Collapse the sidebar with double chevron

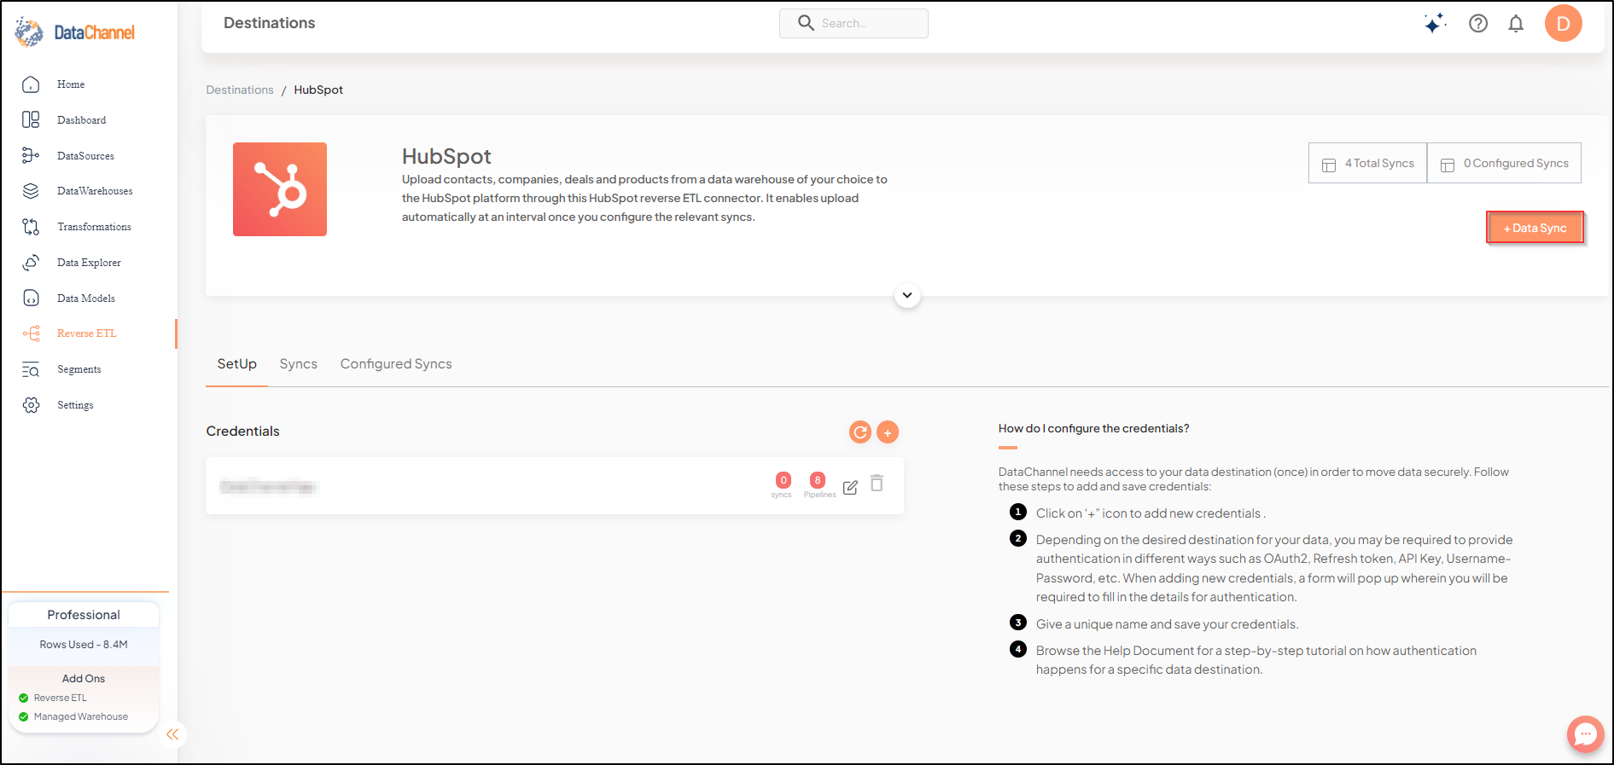[172, 734]
